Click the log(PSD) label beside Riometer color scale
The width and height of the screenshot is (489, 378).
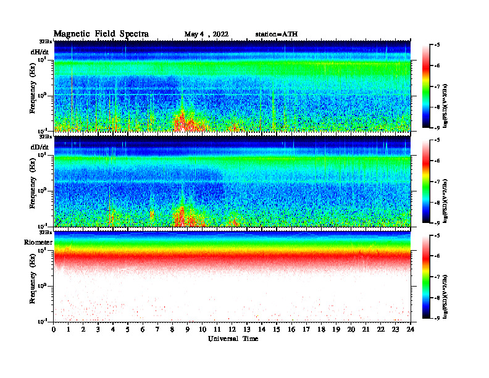445,296
